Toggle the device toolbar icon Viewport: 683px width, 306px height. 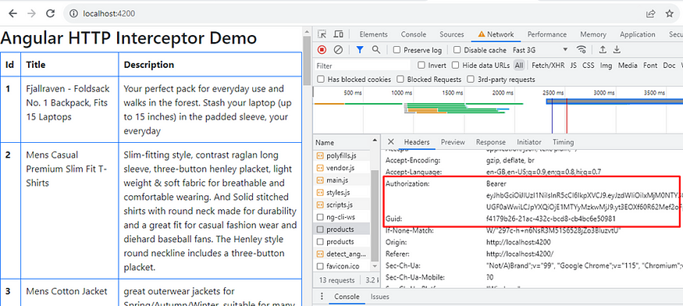338,34
